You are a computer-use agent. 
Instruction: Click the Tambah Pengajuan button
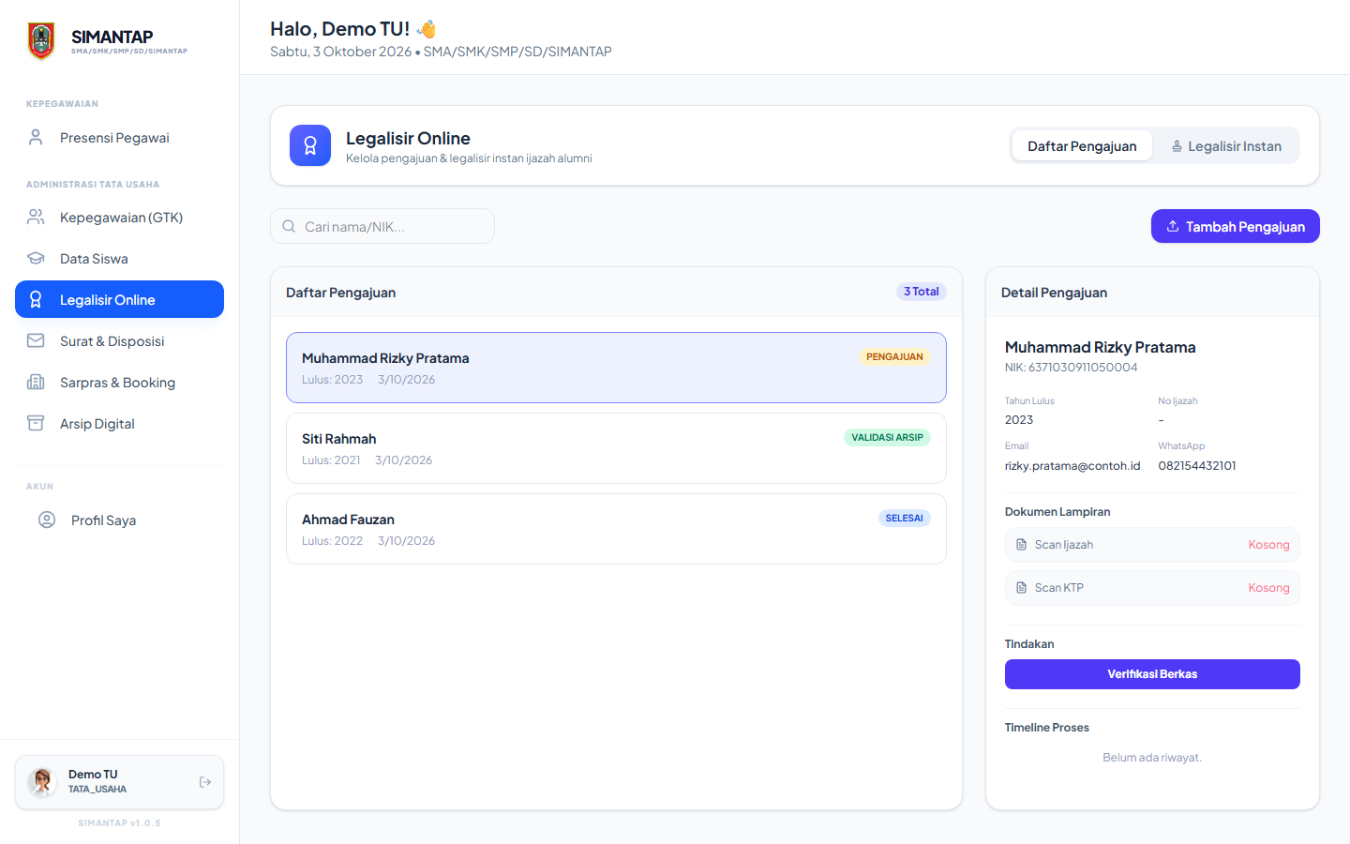point(1236,226)
